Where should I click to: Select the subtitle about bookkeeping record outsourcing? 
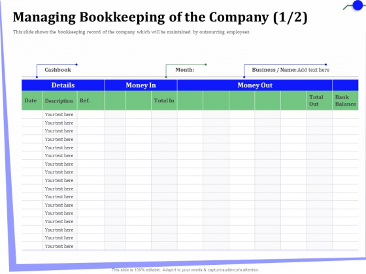pos(131,32)
